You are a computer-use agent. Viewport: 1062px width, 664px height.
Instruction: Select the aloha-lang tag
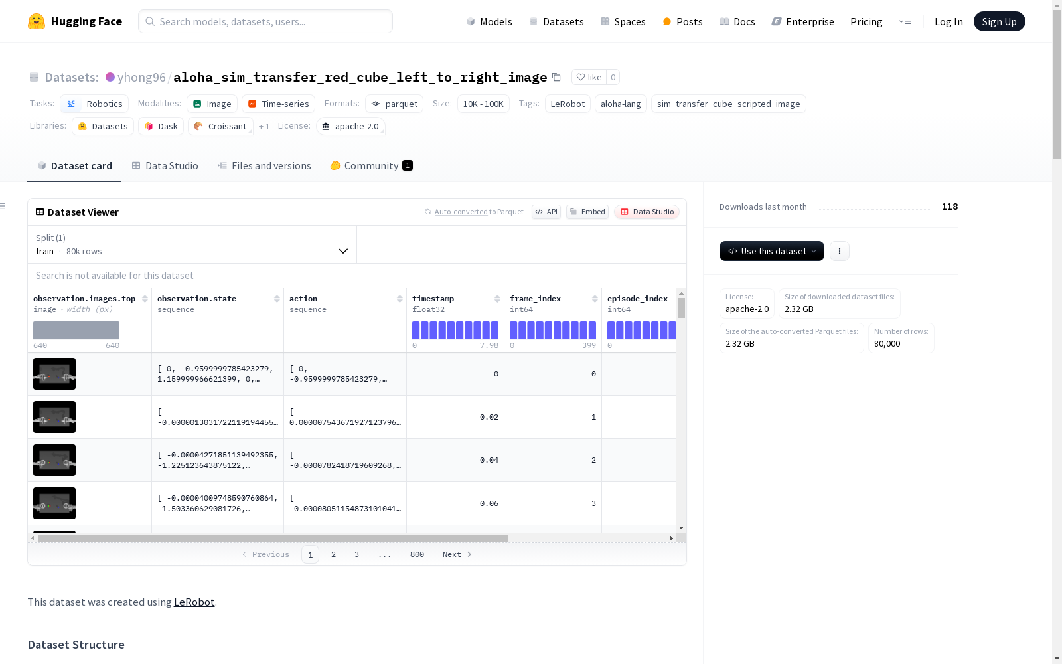point(621,104)
